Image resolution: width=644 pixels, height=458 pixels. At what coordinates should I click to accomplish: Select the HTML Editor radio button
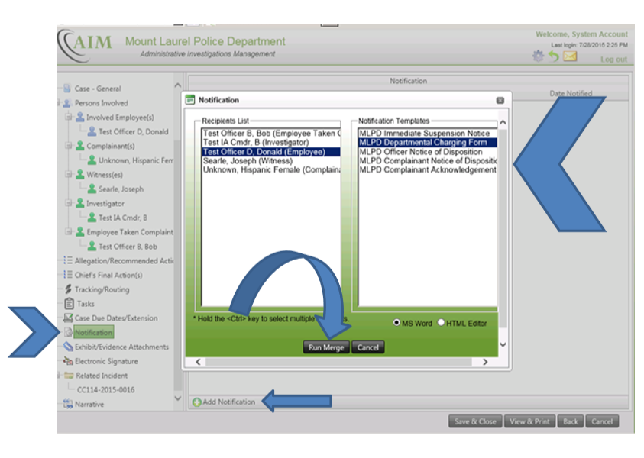[441, 323]
